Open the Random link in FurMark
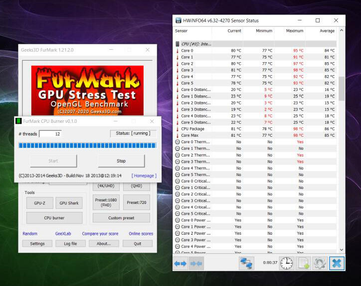This screenshot has width=361, height=286. coord(30,234)
